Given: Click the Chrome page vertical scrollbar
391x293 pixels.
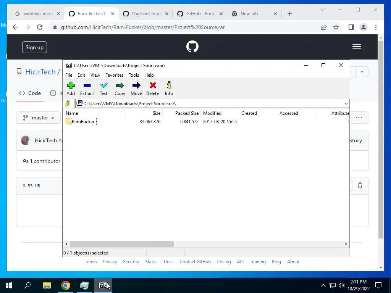Looking at the screenshot, I should point(381,140).
